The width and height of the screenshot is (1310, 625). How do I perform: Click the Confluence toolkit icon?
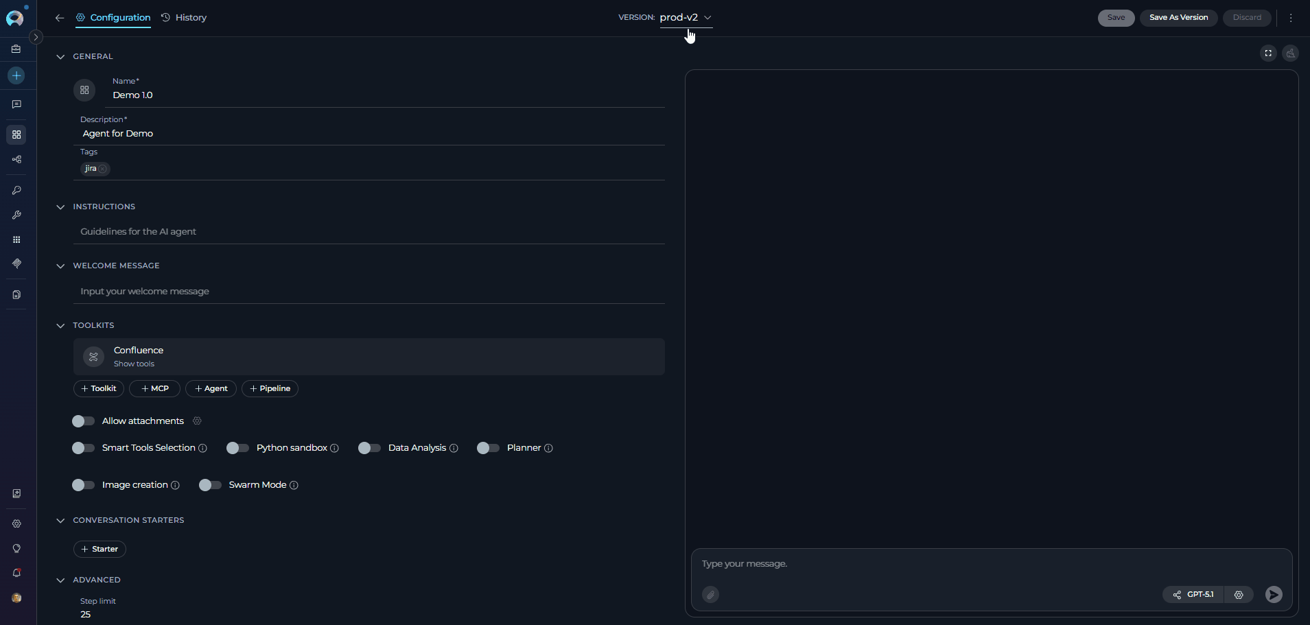pos(93,357)
